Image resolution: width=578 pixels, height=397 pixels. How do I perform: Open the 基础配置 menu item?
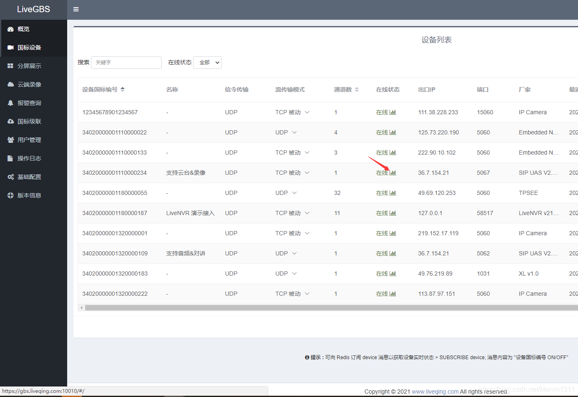34,177
